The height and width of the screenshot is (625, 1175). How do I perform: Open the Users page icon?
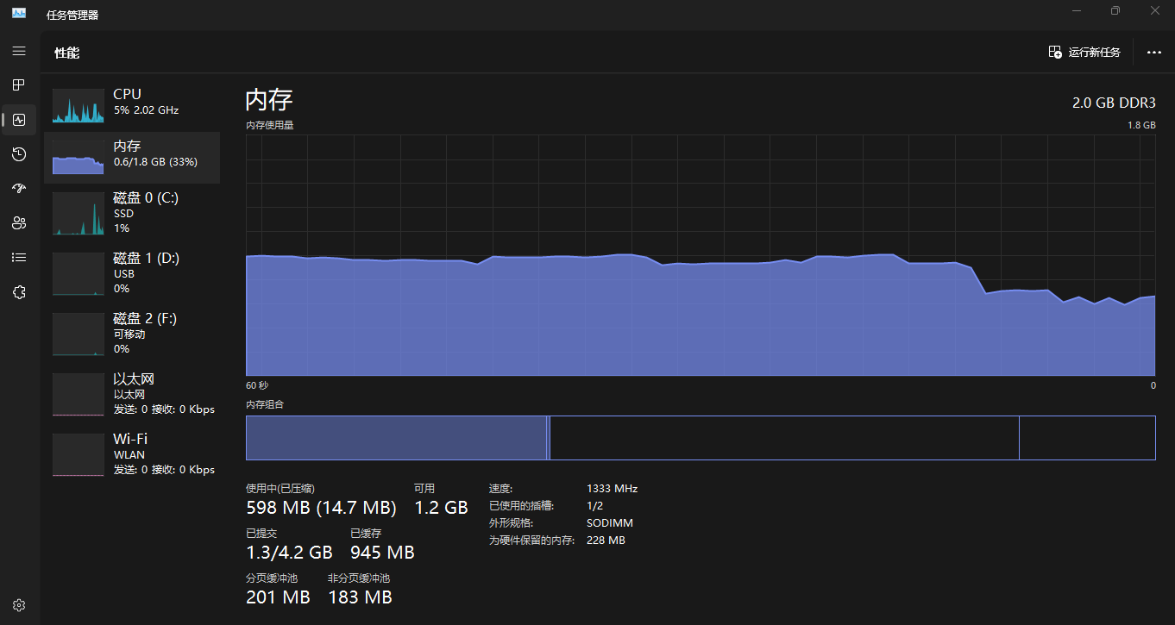pyautogui.click(x=19, y=223)
